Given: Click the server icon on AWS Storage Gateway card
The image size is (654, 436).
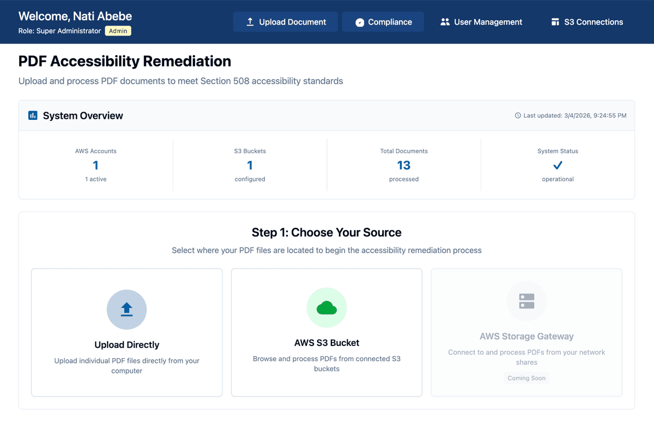Looking at the screenshot, I should point(526,301).
